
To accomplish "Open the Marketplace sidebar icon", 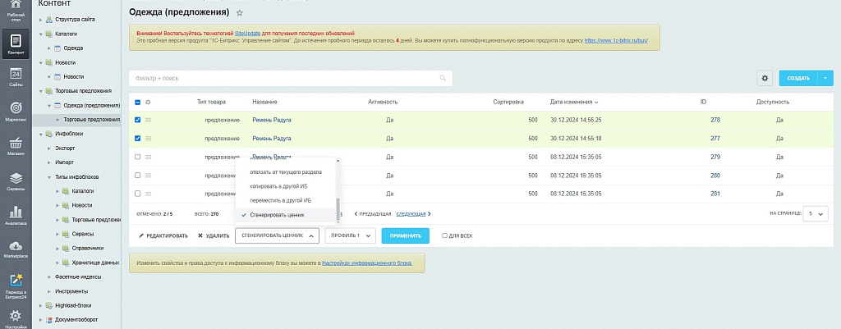I will tap(16, 249).
